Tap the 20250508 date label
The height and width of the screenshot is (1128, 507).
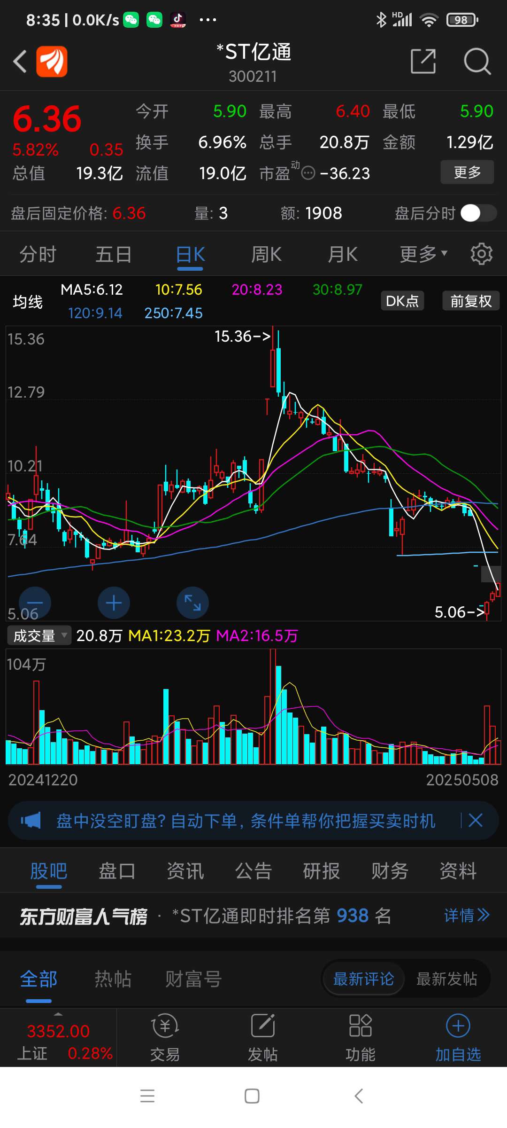click(462, 780)
